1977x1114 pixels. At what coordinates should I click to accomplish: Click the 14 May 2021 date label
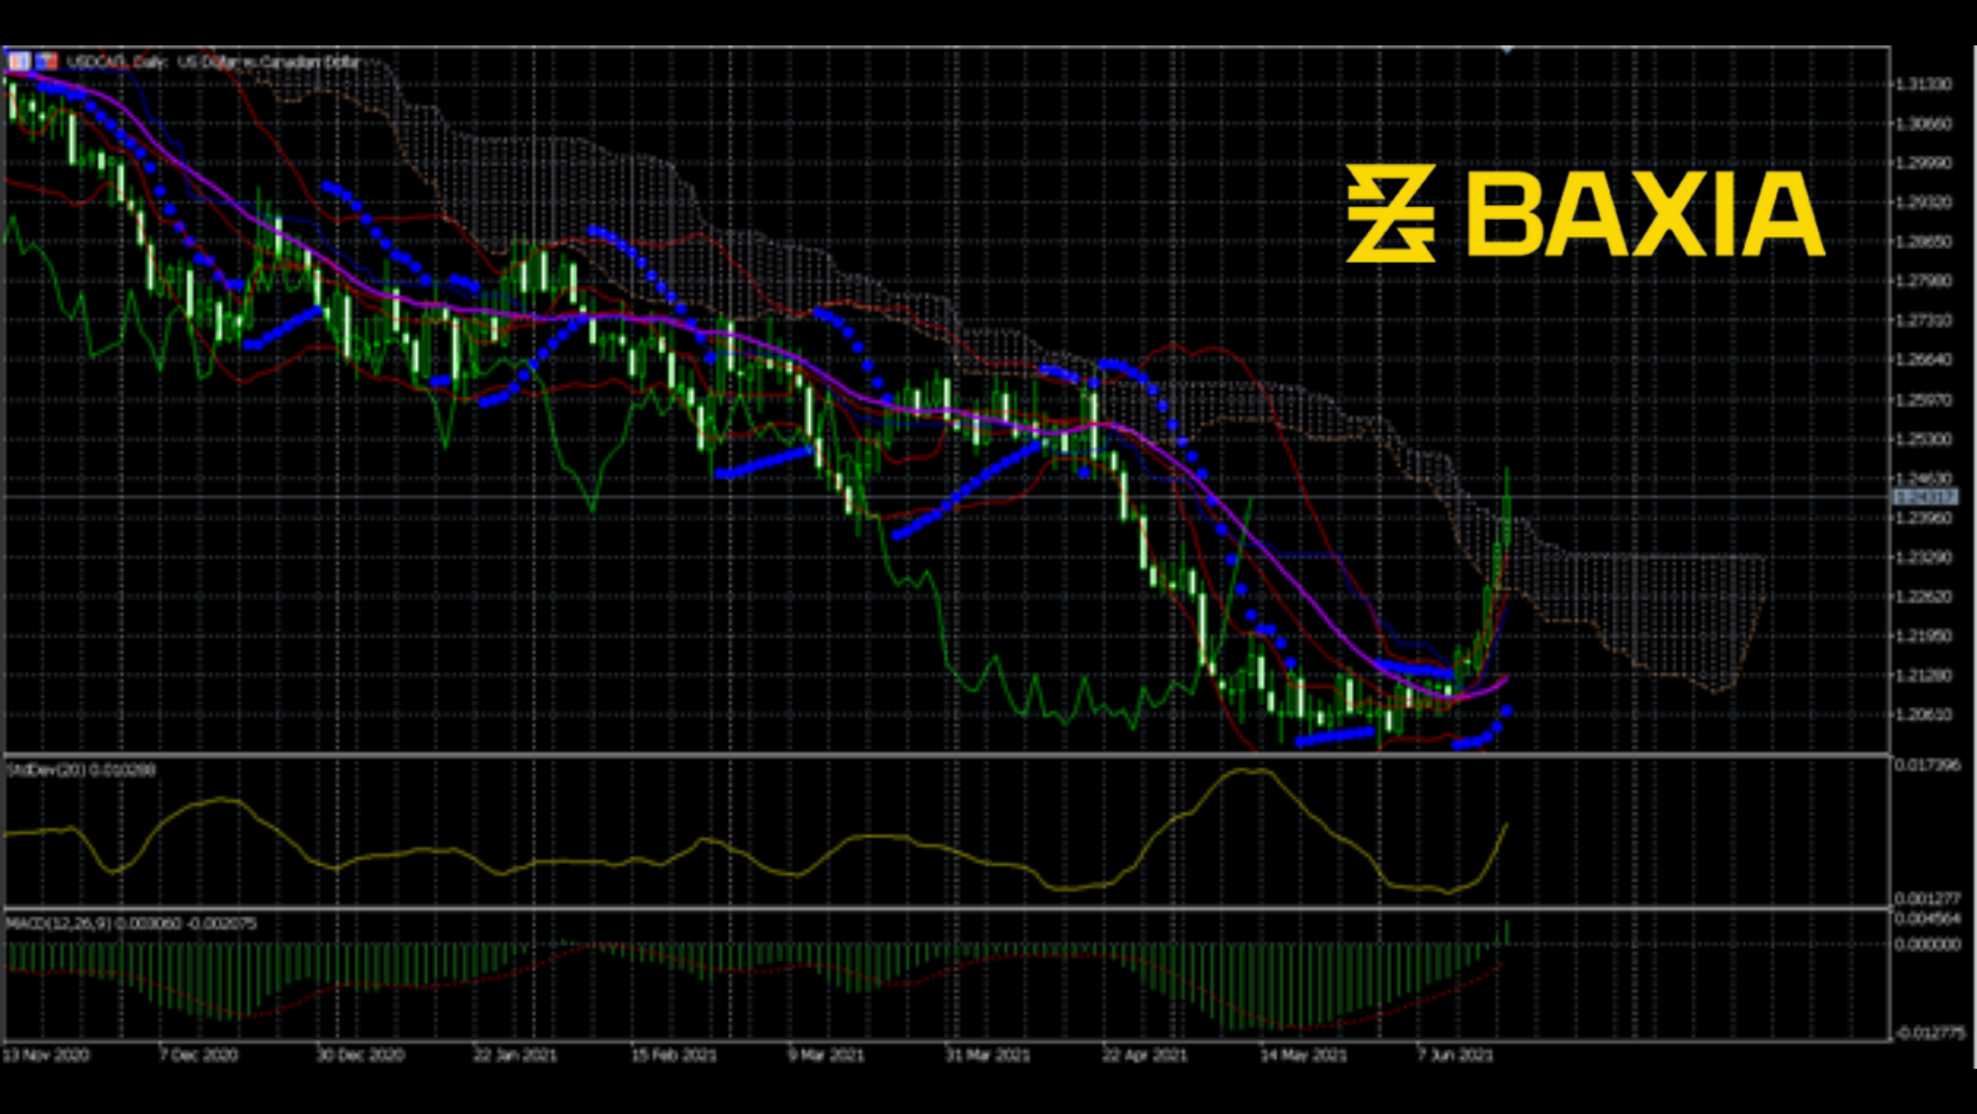click(1303, 1055)
